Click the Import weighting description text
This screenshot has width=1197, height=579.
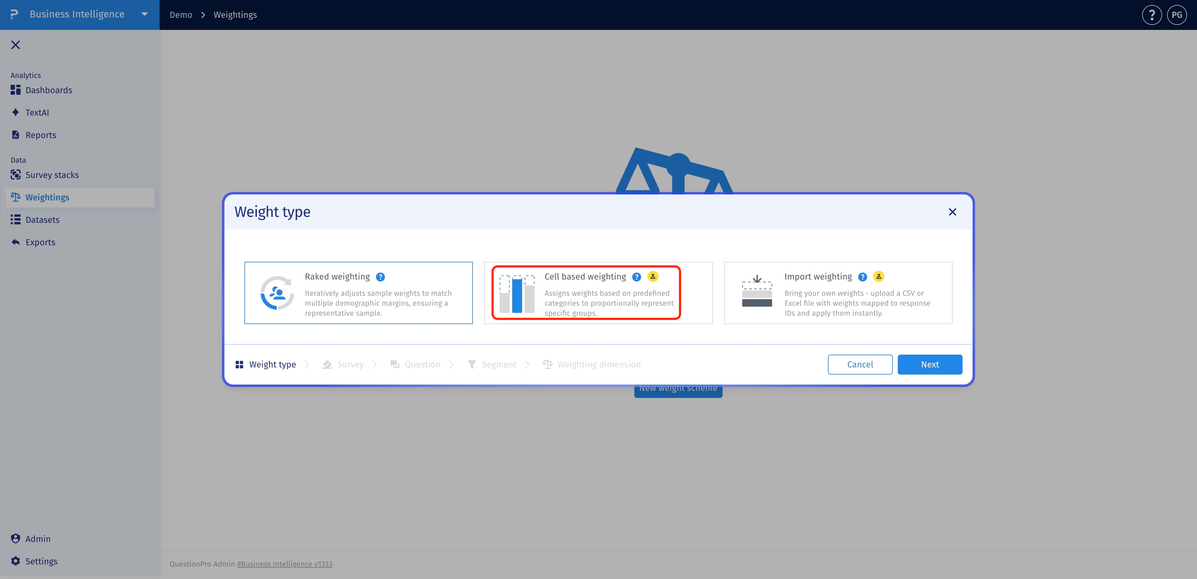pos(857,303)
